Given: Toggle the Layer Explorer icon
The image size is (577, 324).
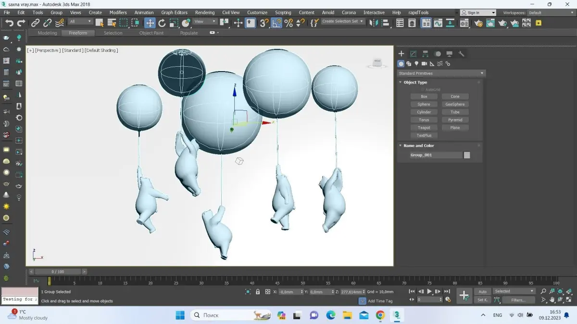Looking at the screenshot, I should (412, 23).
